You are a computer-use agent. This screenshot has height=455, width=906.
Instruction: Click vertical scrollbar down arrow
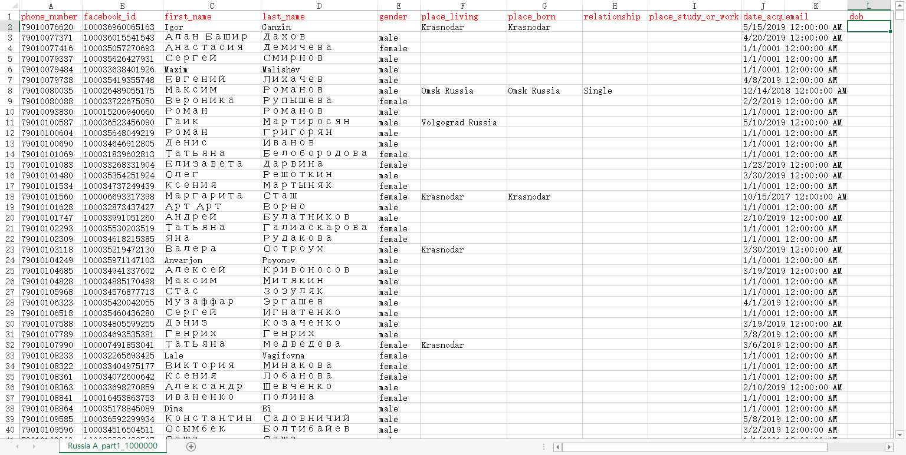[x=900, y=435]
